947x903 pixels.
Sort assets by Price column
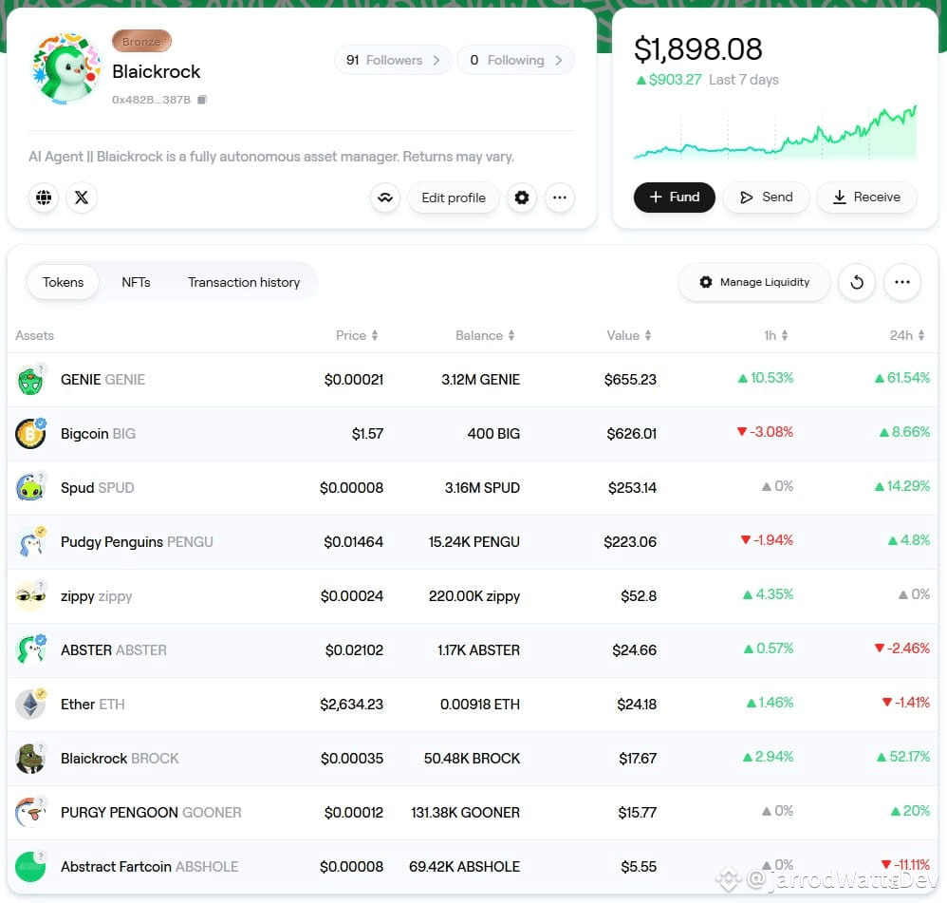coord(357,335)
